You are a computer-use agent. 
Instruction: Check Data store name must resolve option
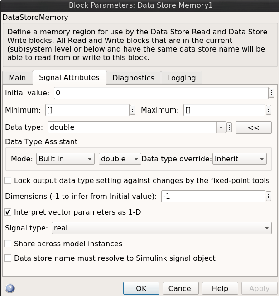(8, 258)
